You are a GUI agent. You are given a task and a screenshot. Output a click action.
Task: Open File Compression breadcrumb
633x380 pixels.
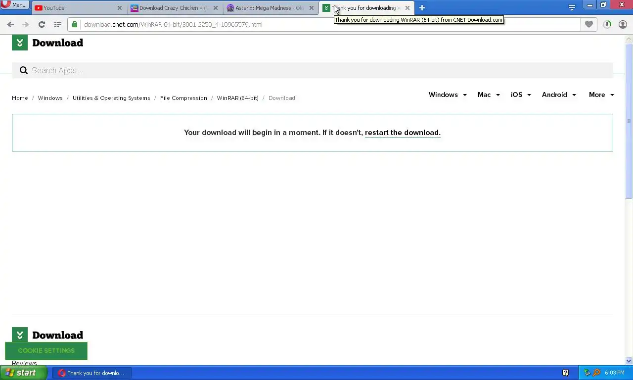tap(183, 98)
